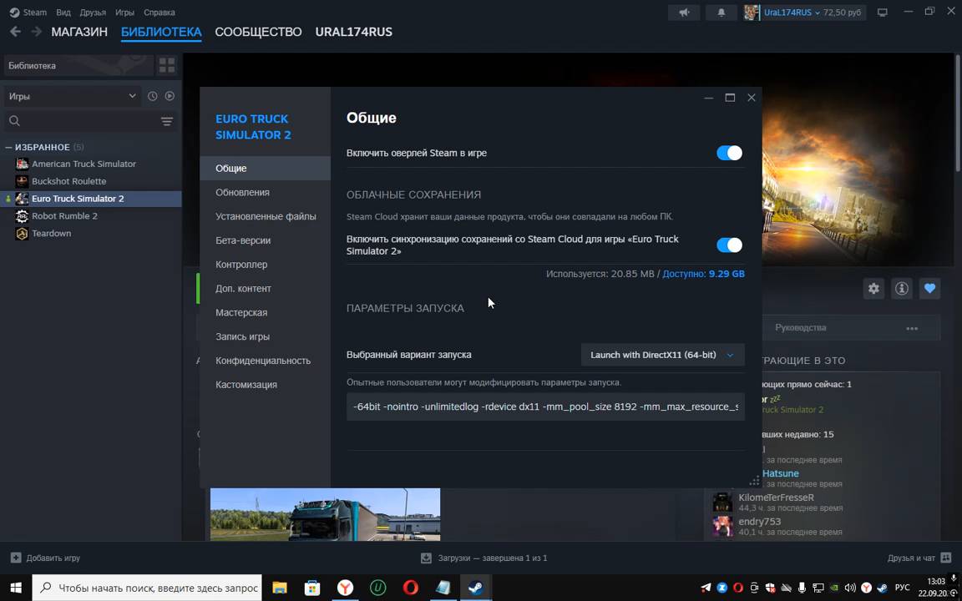Sort library by recent activity clock icon
The height and width of the screenshot is (601, 962).
pos(153,96)
